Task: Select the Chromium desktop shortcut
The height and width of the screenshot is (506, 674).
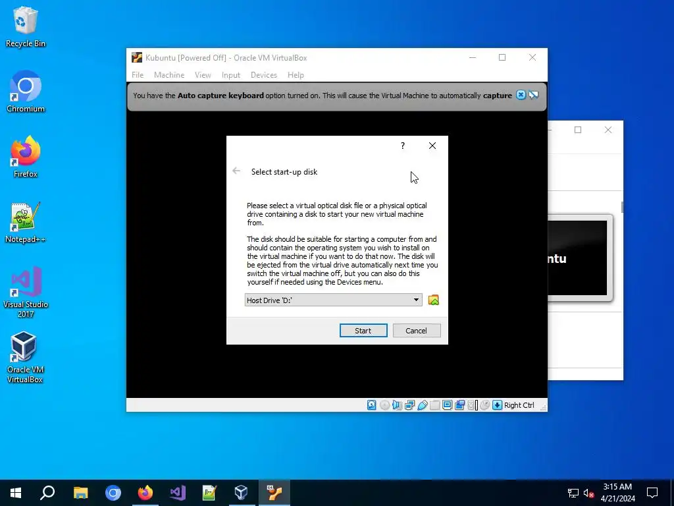Action: pos(26,92)
